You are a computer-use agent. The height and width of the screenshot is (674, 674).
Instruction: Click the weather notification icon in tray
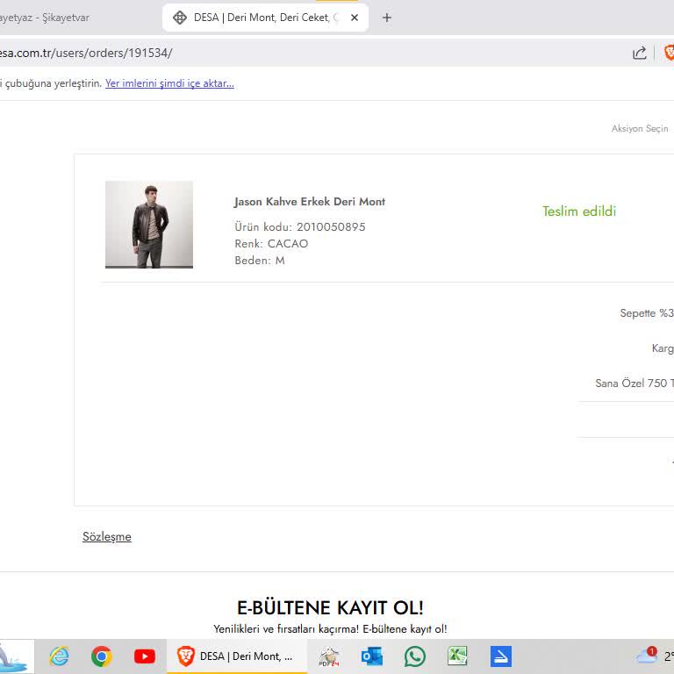tap(647, 656)
